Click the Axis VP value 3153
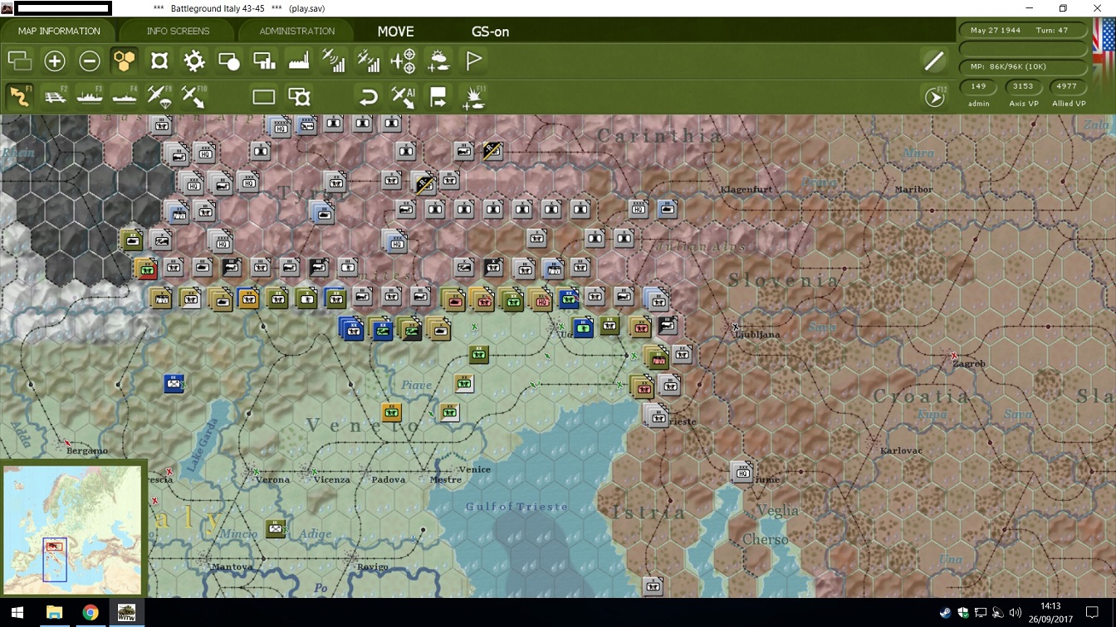Image resolution: width=1116 pixels, height=627 pixels. [1023, 86]
